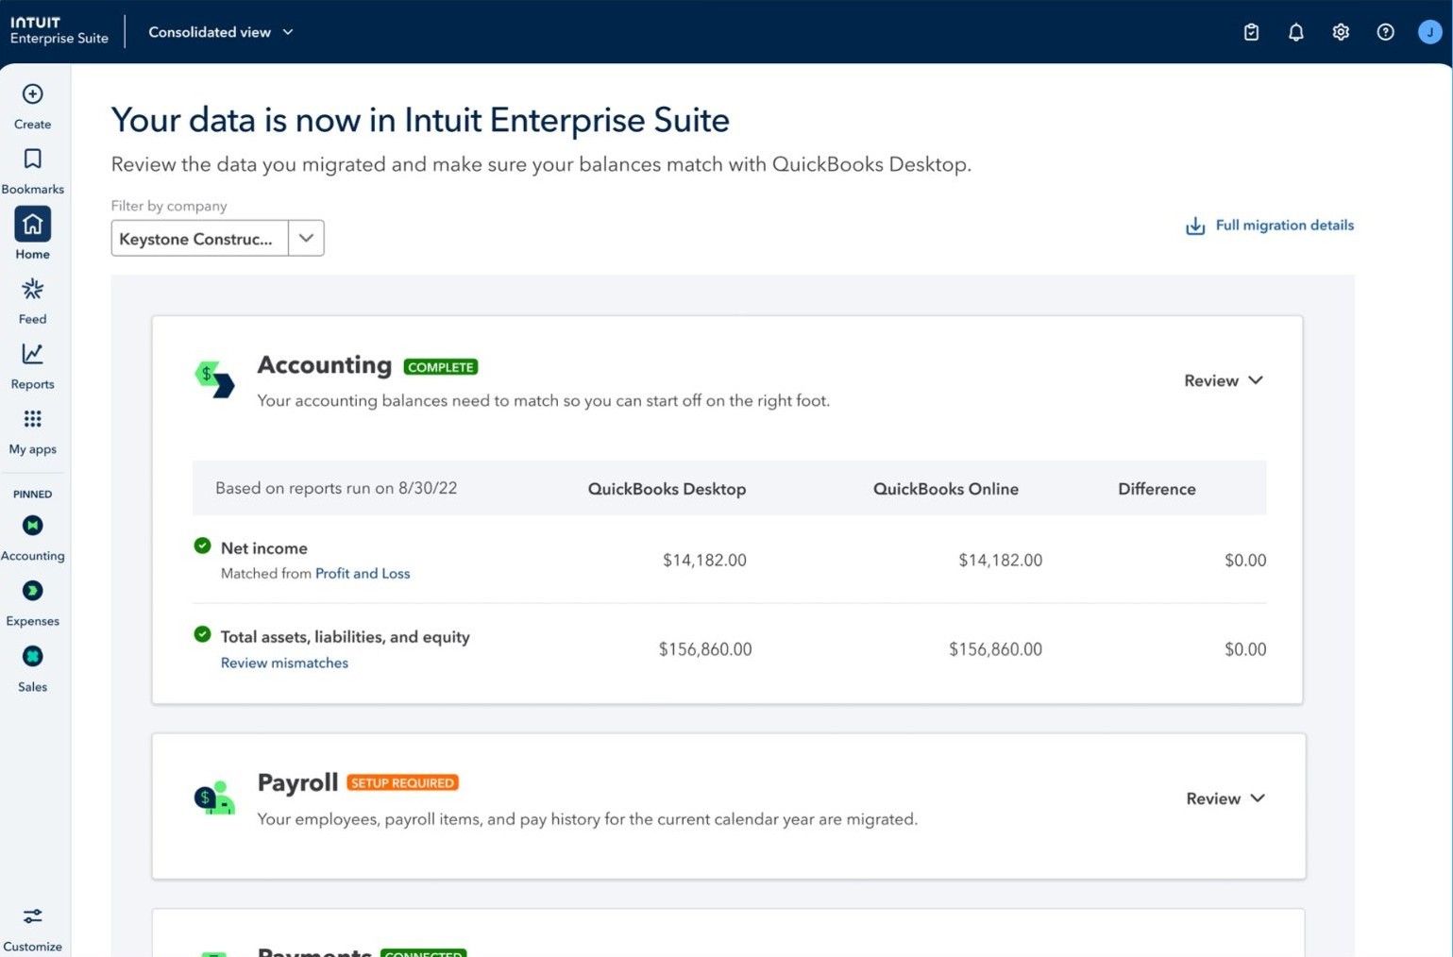Click the Review mismatches link

pyautogui.click(x=284, y=663)
